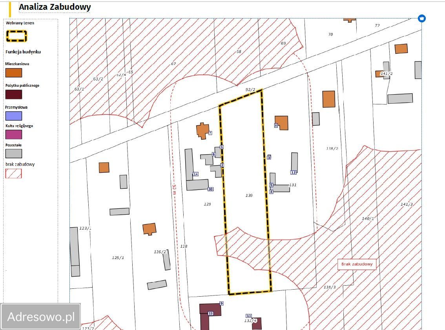Click the orange residential building marked 8
This screenshot has height=330, width=445.
[281, 123]
